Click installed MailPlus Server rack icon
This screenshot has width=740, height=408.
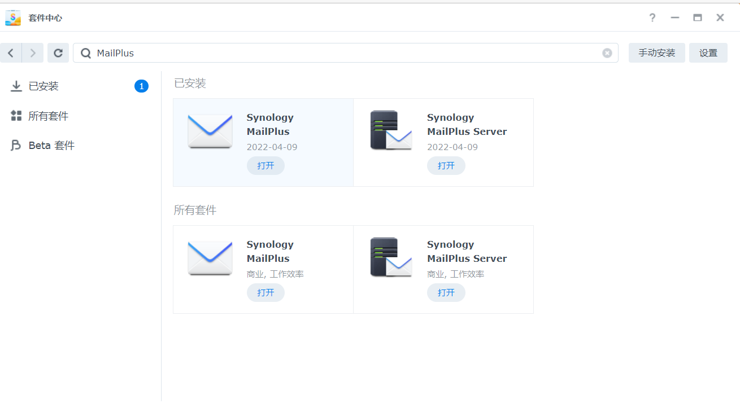(391, 131)
